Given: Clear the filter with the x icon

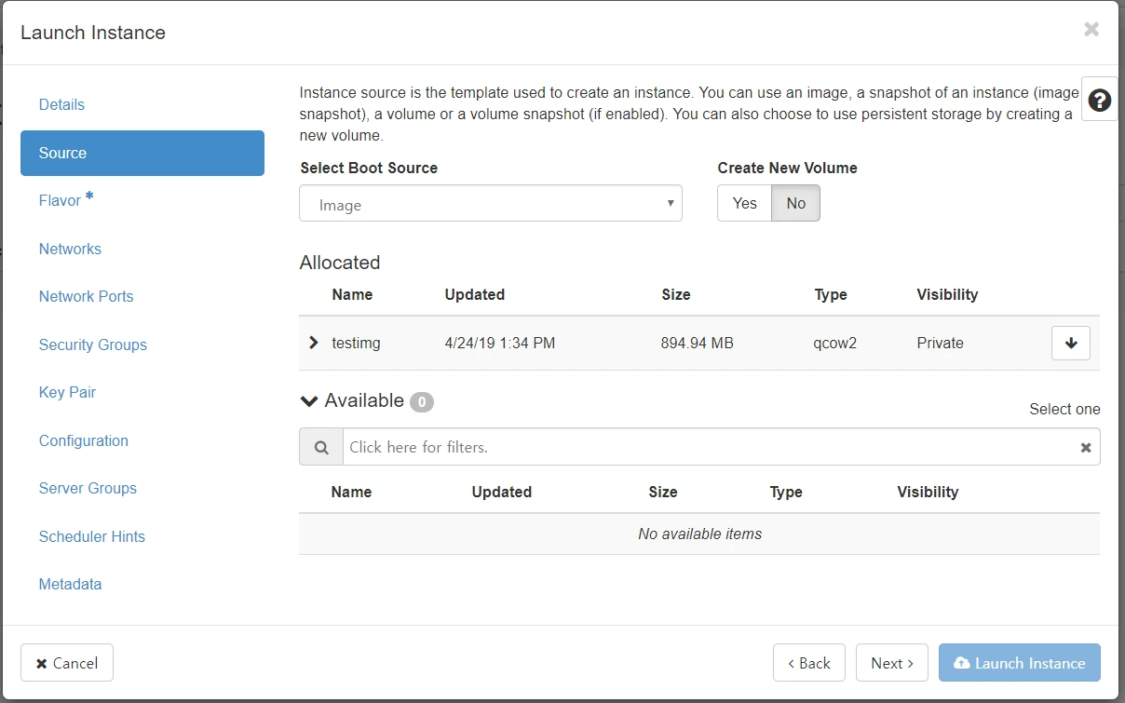Looking at the screenshot, I should click(1085, 448).
